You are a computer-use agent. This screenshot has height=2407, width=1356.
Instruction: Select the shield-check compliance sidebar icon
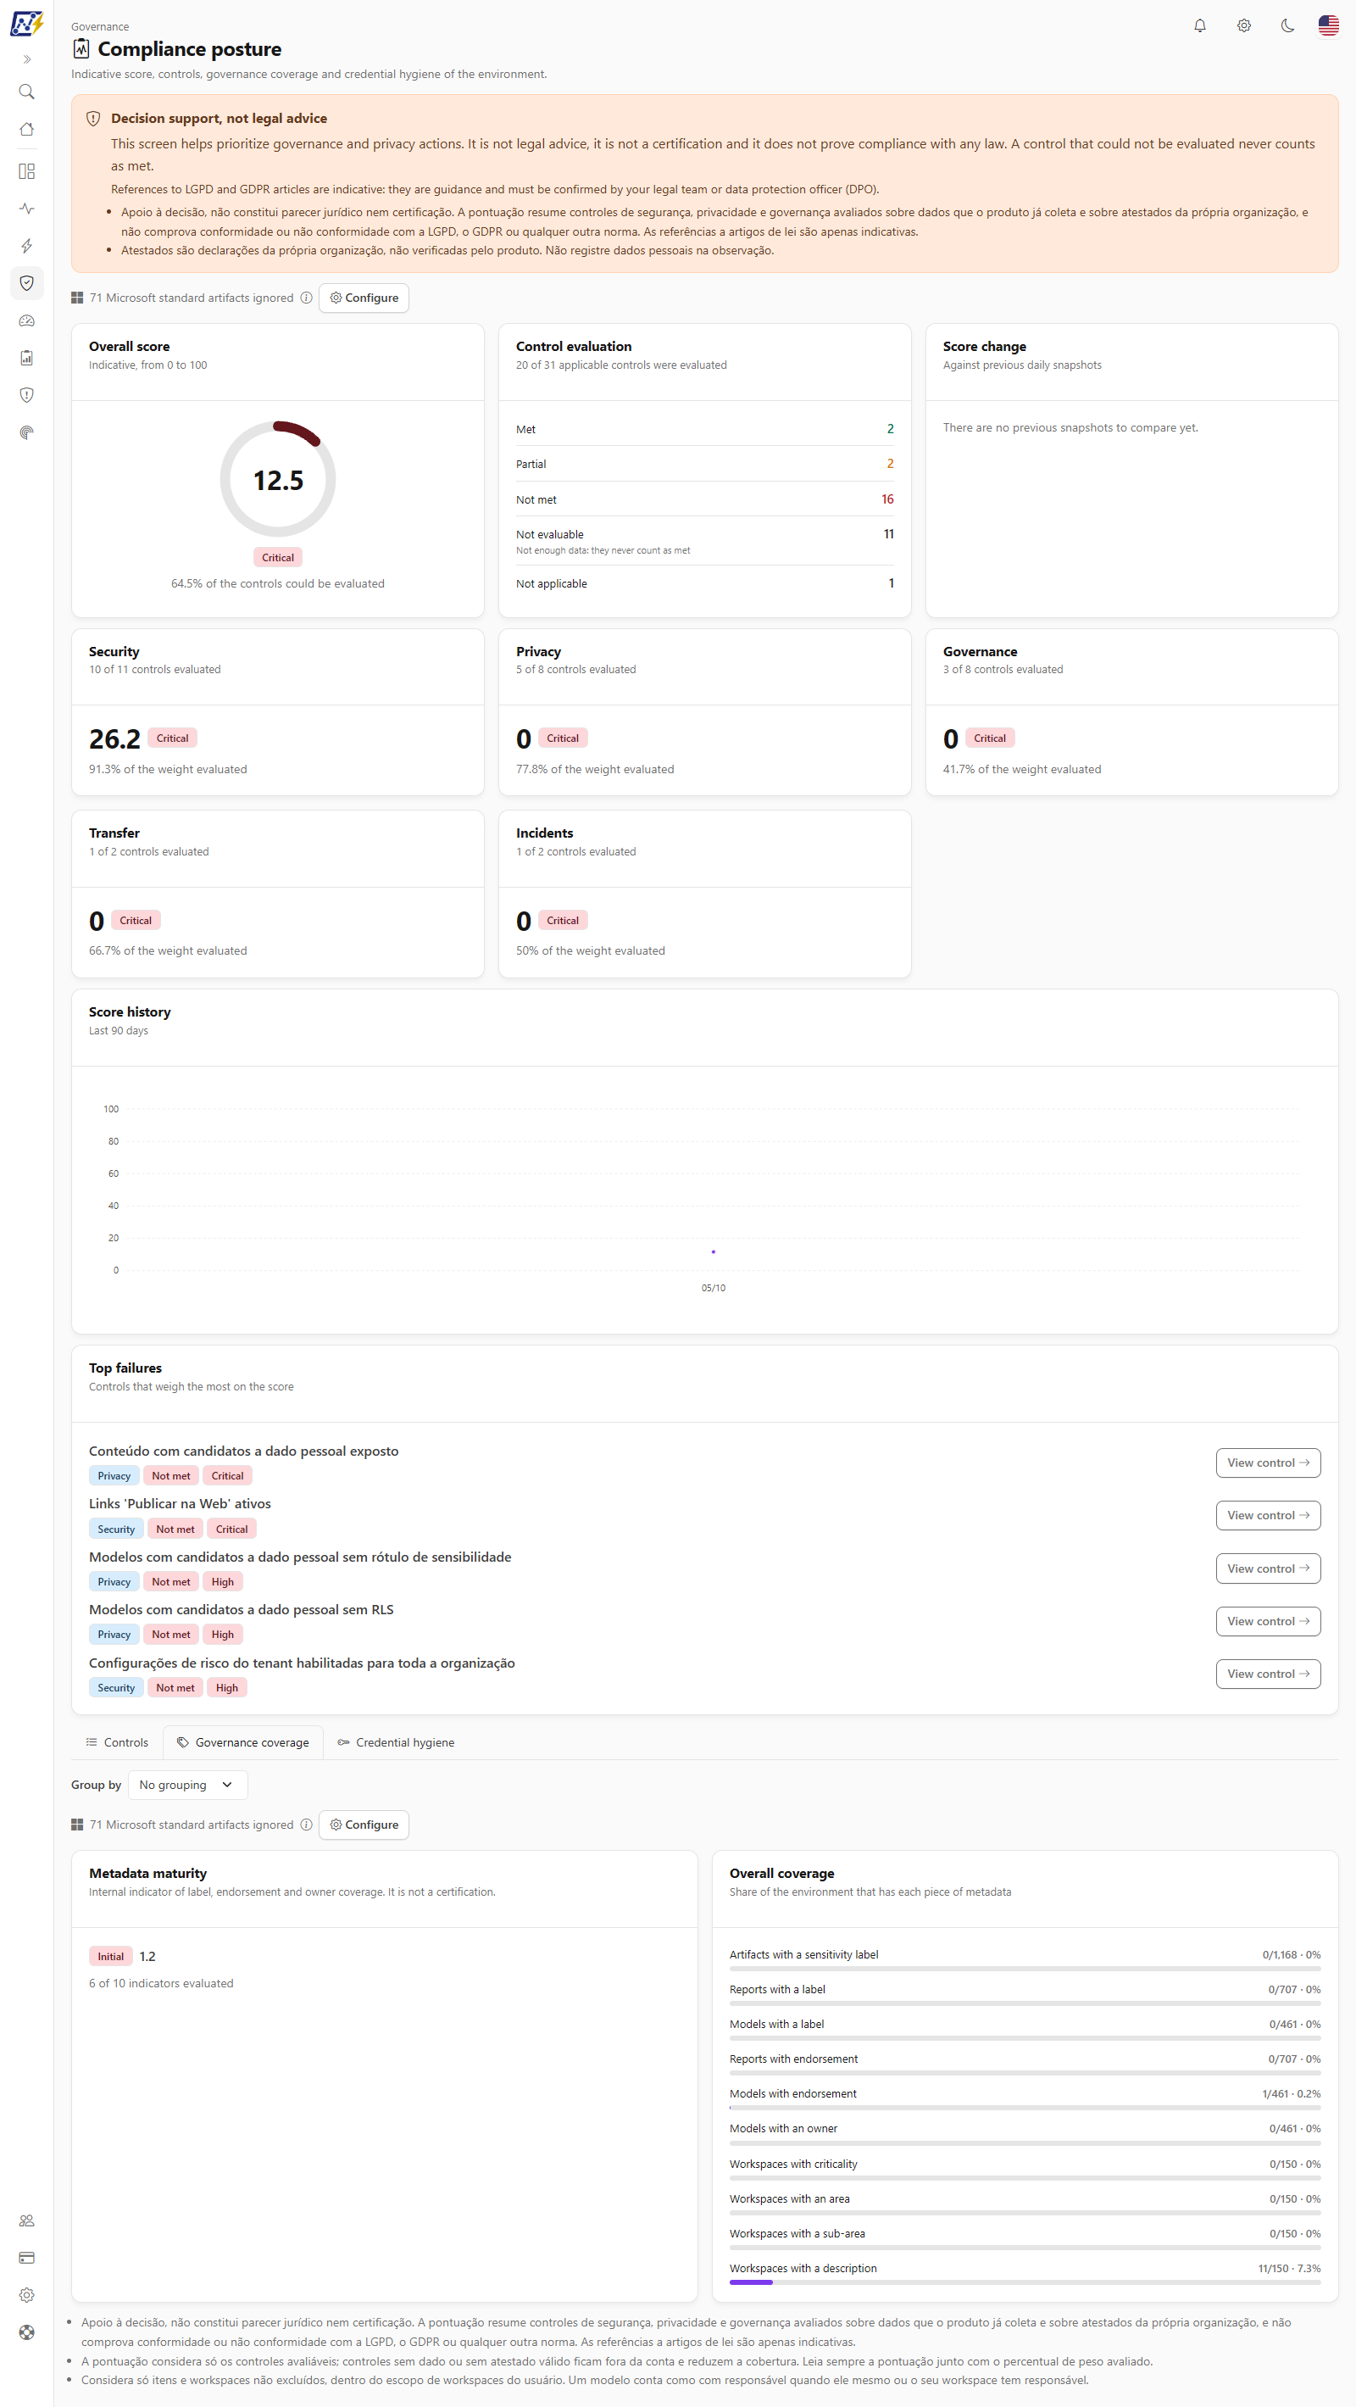[x=26, y=283]
